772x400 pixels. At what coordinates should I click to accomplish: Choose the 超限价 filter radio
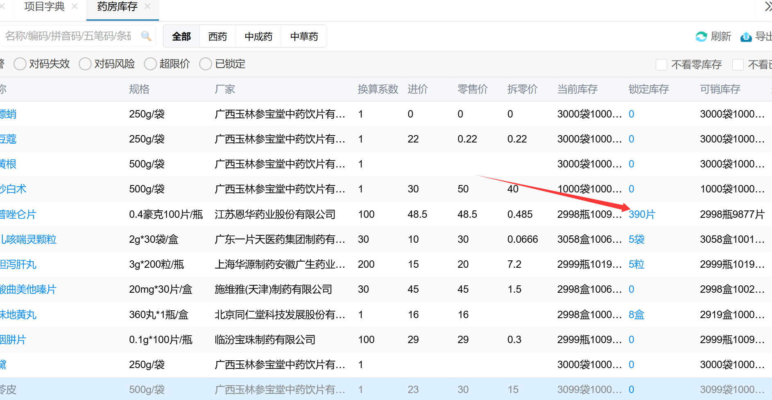(150, 64)
